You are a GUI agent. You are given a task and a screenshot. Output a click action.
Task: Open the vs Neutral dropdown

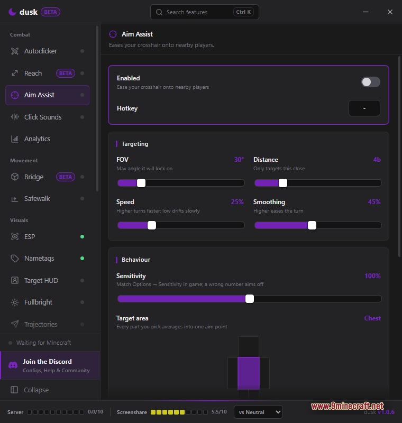258,412
